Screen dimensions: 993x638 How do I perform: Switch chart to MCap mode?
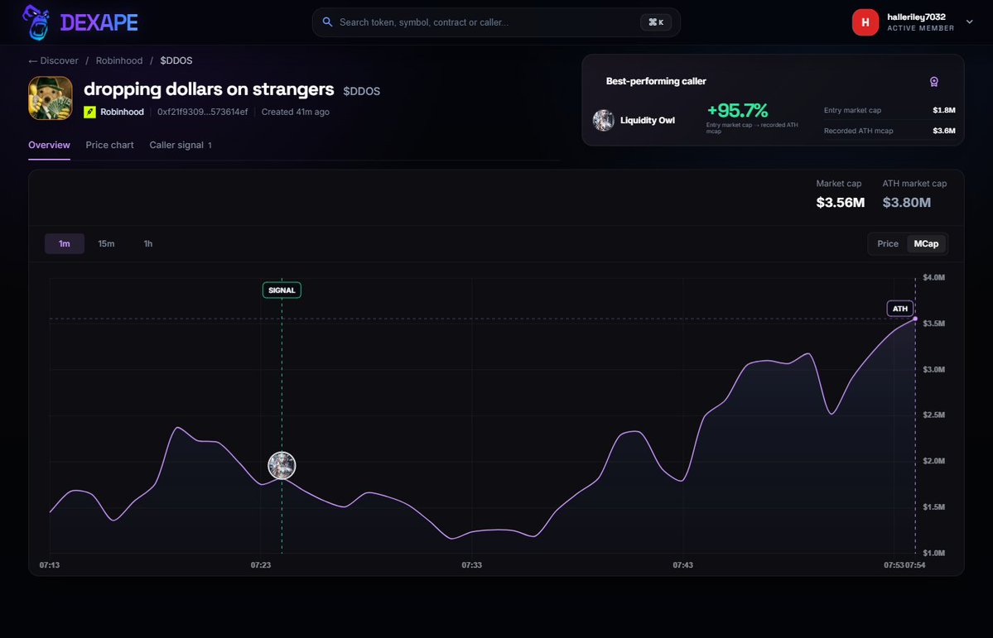click(x=926, y=243)
